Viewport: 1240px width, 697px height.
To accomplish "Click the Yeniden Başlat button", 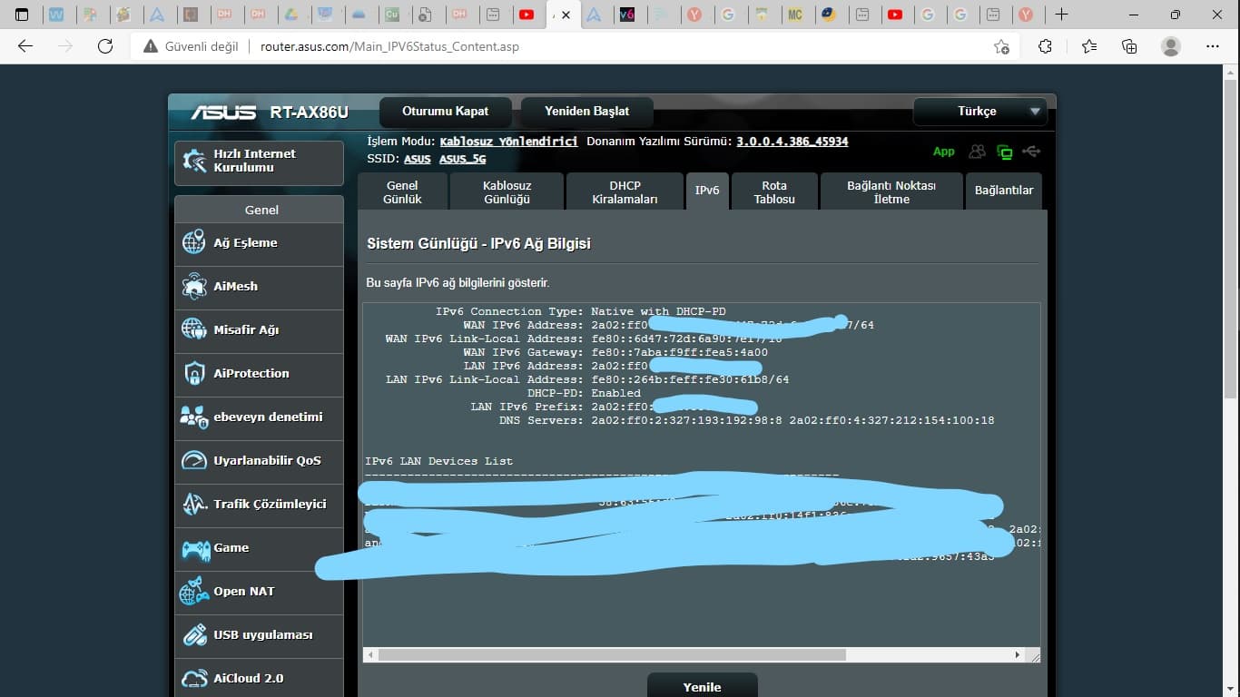I will click(x=586, y=112).
